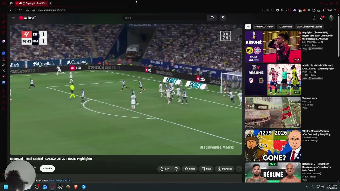340x191 pixels.
Task: View site security via the padlock icon
Action: [x=33, y=10]
